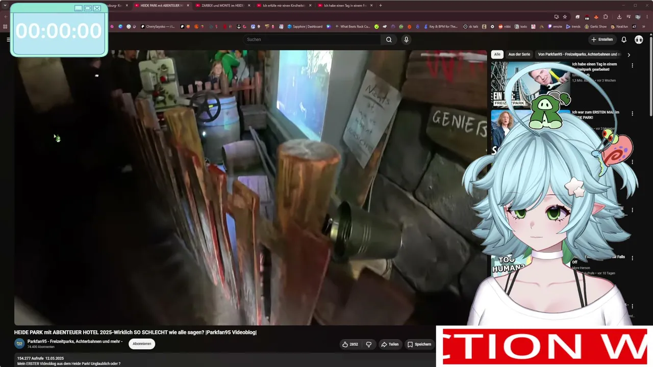This screenshot has height=367, width=653.
Task: Open new browser tab with plus
Action: pos(380,6)
